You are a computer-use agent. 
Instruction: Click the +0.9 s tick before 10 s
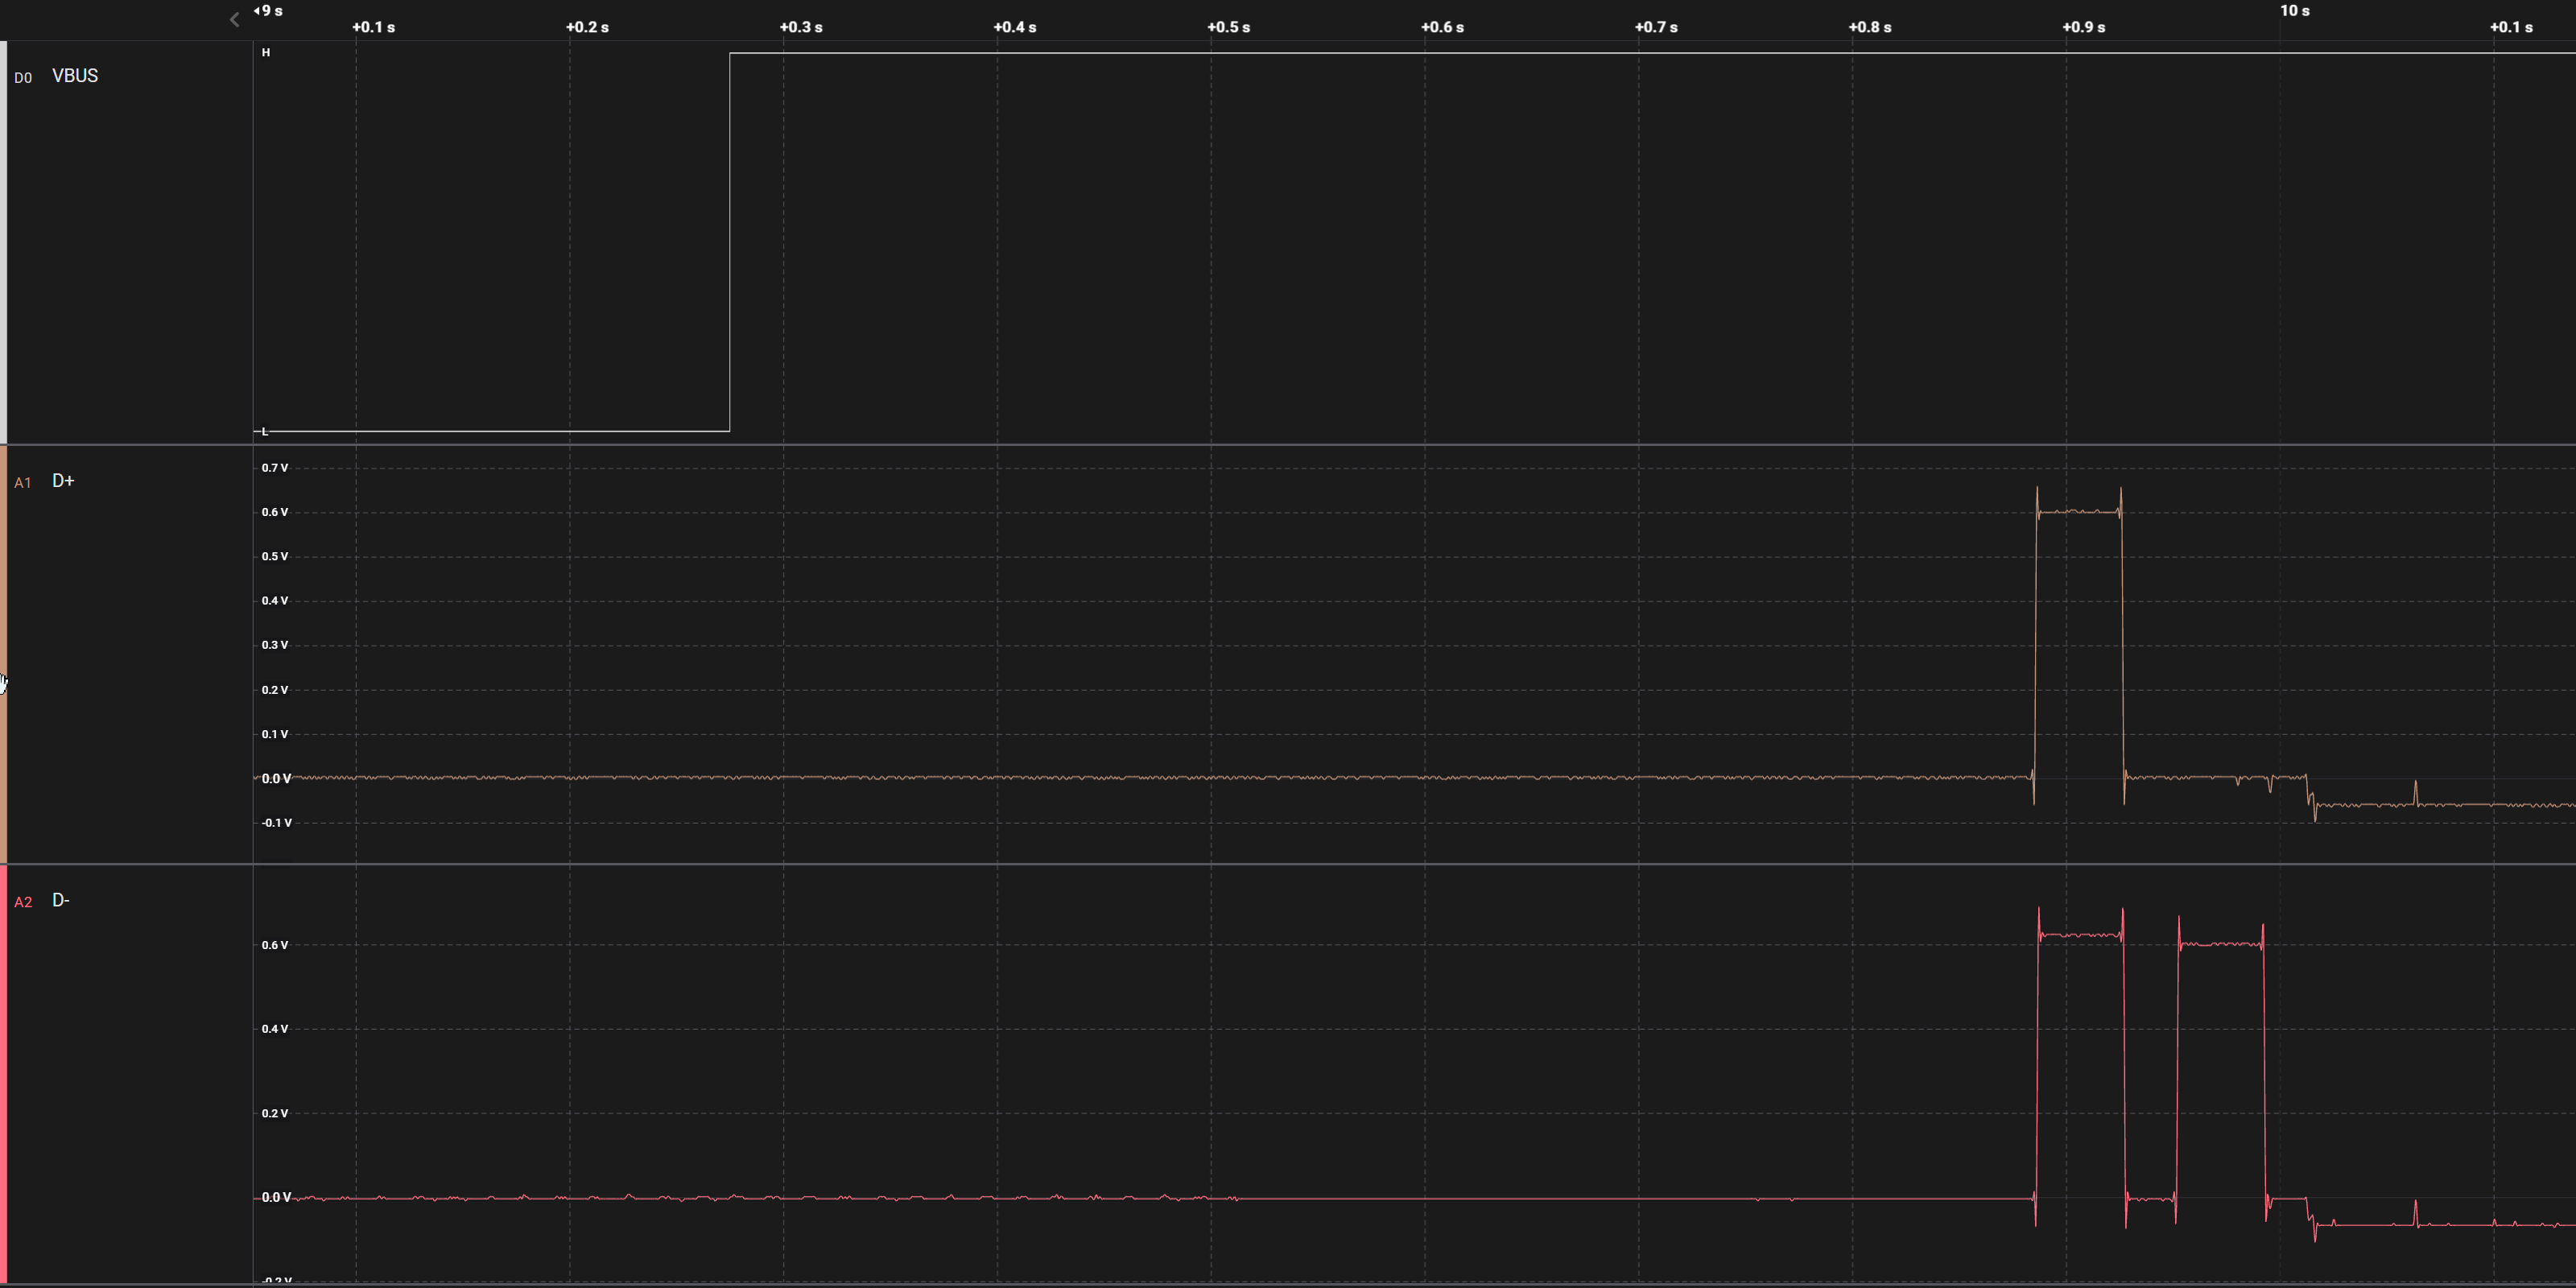(2083, 27)
